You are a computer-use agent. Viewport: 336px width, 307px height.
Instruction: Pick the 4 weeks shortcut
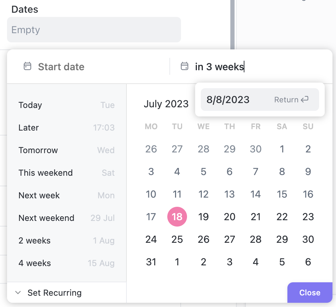[x=66, y=263]
